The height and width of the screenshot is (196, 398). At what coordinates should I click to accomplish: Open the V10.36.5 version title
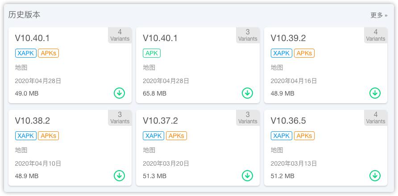288,121
